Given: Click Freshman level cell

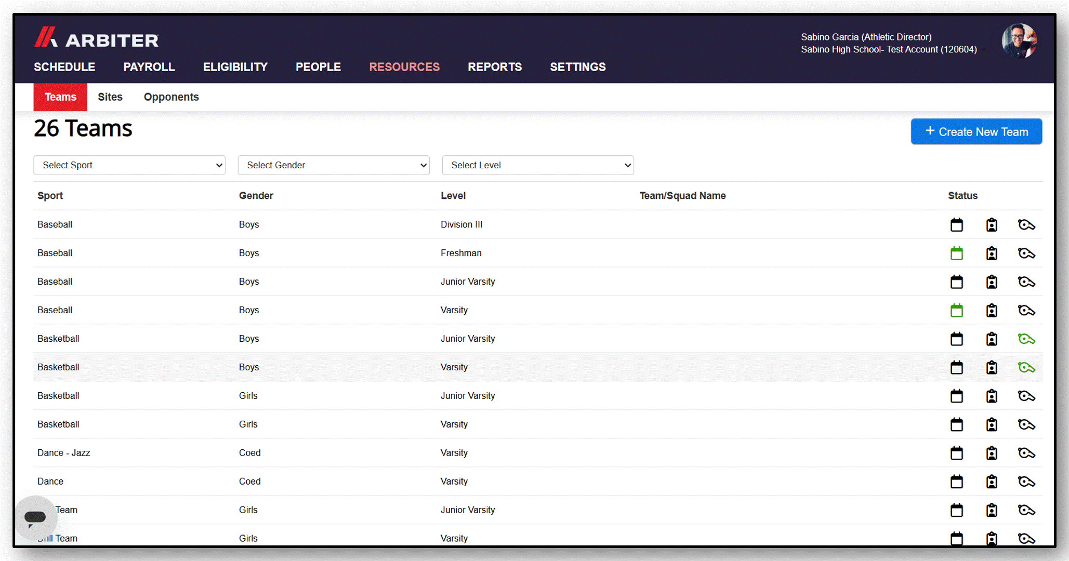Looking at the screenshot, I should coord(461,253).
